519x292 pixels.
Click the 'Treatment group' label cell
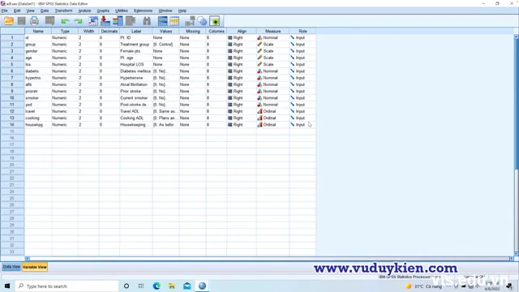click(136, 45)
